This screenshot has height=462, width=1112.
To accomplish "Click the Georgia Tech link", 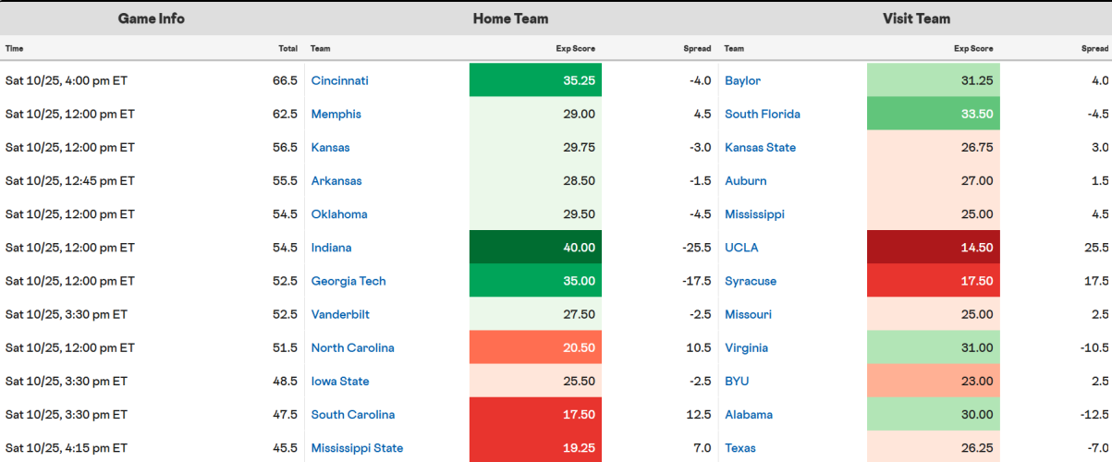I will pos(348,281).
